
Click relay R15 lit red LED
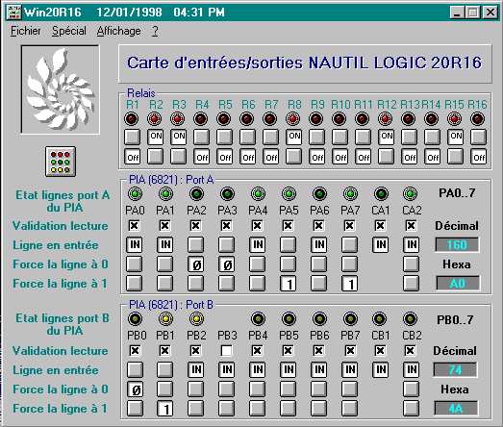tap(455, 119)
